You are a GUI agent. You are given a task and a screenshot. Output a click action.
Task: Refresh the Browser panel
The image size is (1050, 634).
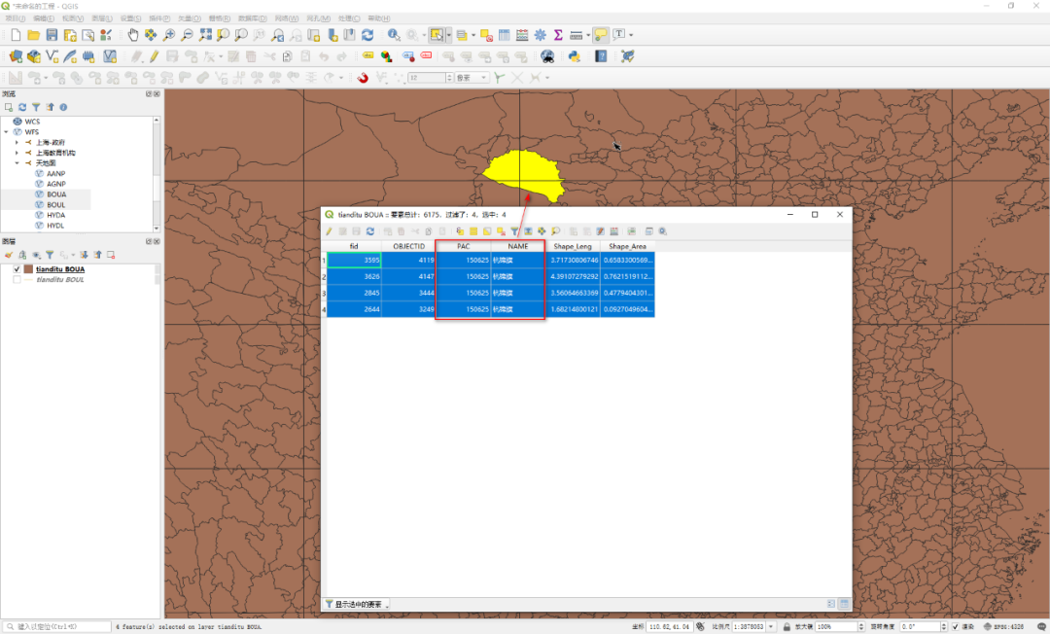pyautogui.click(x=22, y=107)
